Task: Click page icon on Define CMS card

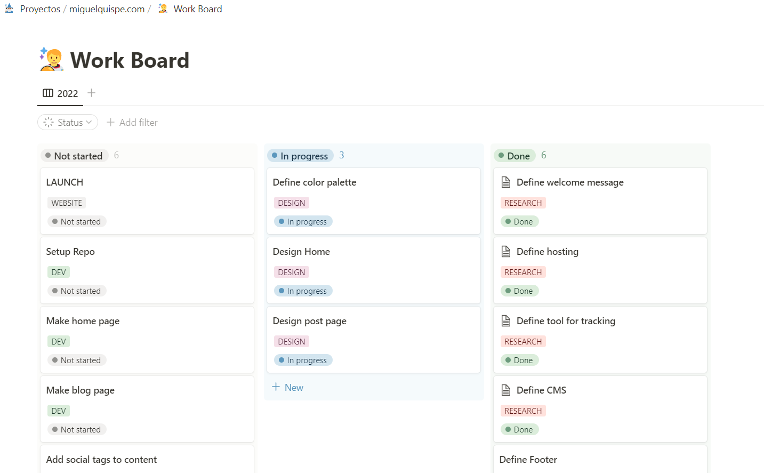Action: coord(506,390)
